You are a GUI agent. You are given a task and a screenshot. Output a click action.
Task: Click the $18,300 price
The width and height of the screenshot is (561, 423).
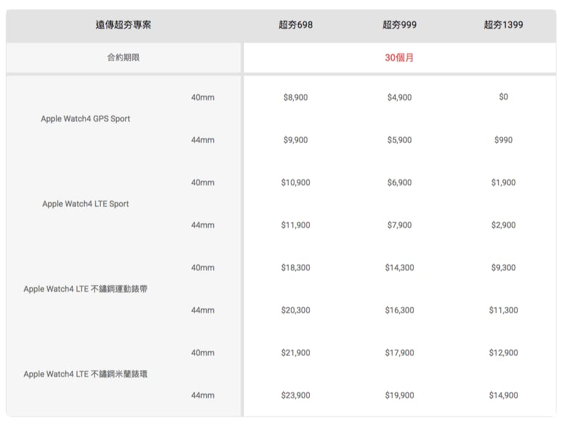pos(296,268)
